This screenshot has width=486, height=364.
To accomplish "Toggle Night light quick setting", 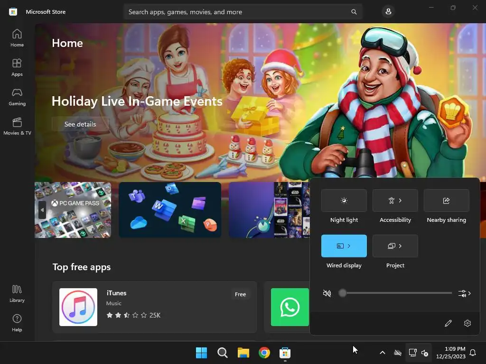I will point(344,200).
